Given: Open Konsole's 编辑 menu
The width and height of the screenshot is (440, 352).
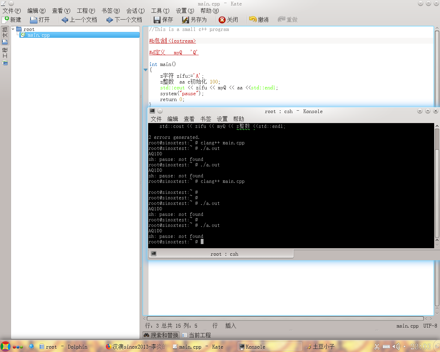Looking at the screenshot, I should point(173,119).
